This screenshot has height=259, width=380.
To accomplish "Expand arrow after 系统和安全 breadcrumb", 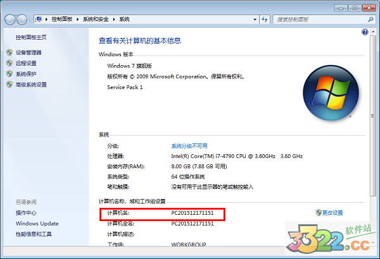I will tap(114, 20).
